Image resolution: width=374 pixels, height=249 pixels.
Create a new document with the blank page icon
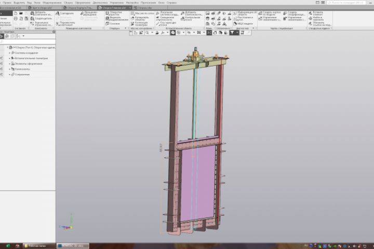pyautogui.click(x=16, y=13)
